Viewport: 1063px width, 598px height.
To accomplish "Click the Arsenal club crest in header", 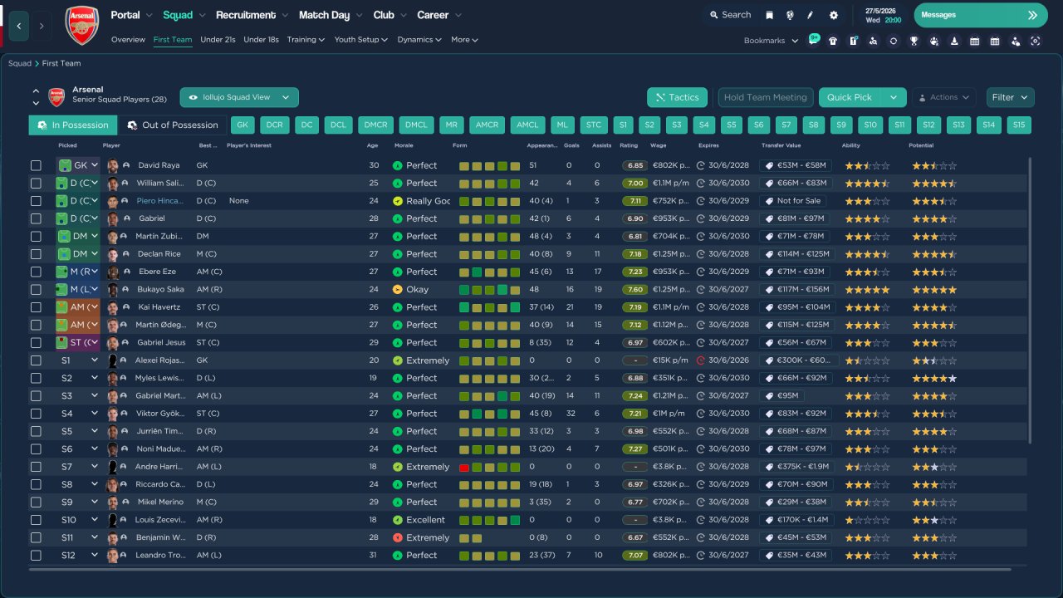I will (81, 25).
